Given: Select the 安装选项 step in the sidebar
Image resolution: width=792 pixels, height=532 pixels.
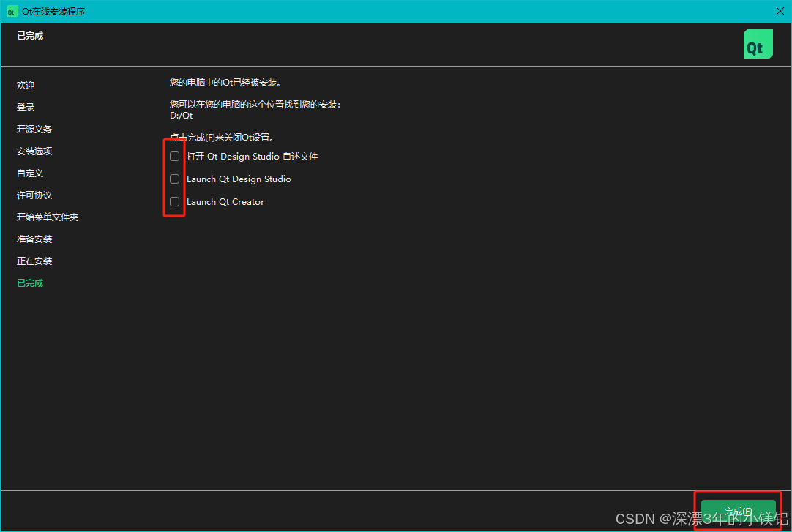Looking at the screenshot, I should tap(34, 151).
